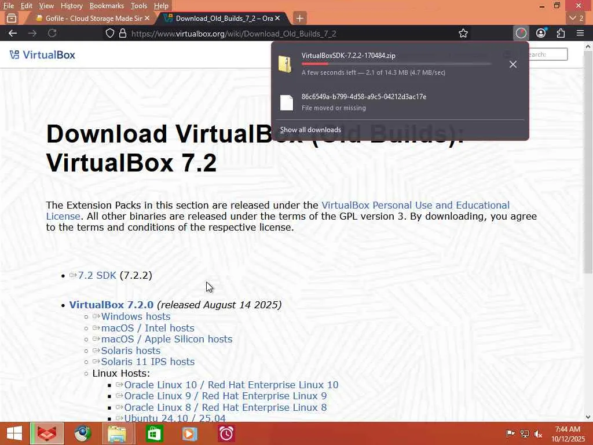Click the missing file's blank document icon
This screenshot has width=593, height=445.
286,103
